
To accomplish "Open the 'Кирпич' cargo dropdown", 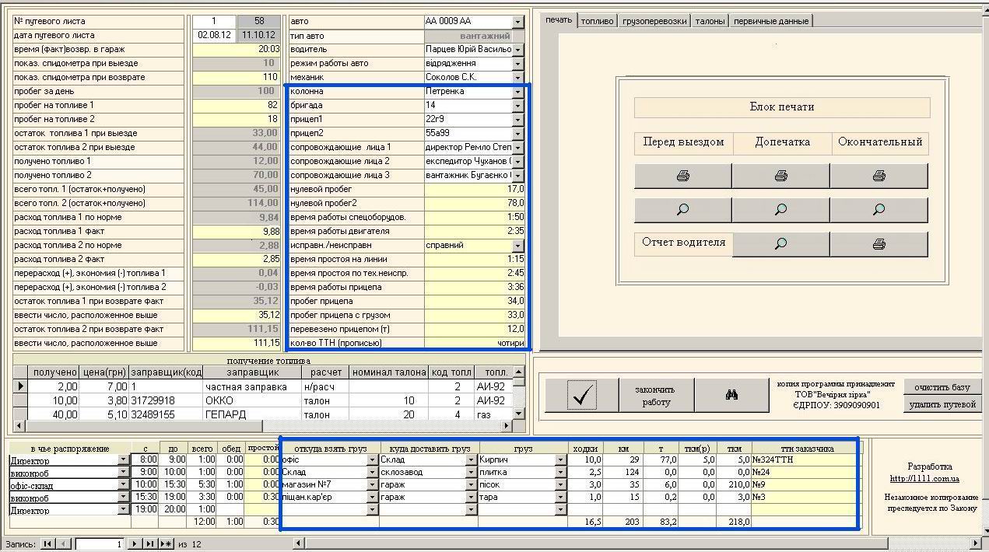I will pyautogui.click(x=560, y=460).
